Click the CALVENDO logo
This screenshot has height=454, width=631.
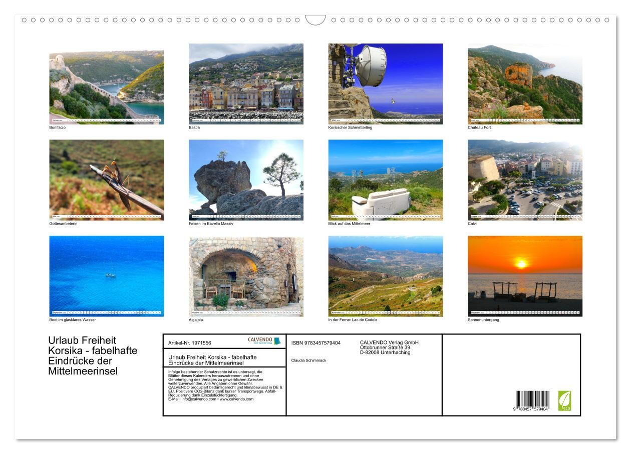[x=264, y=341]
